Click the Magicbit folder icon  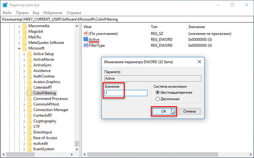coord(25,31)
